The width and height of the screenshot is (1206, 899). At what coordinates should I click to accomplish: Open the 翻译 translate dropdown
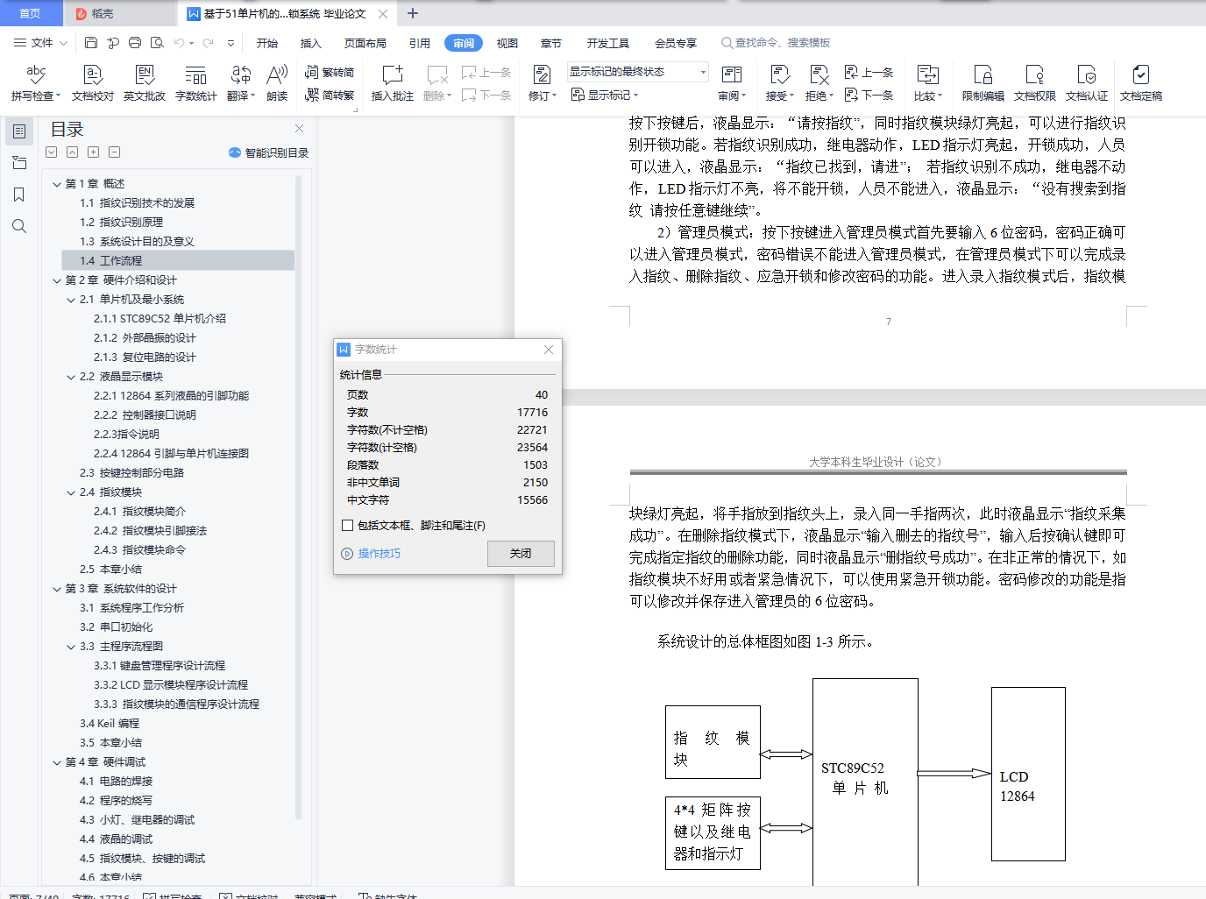tap(240, 83)
